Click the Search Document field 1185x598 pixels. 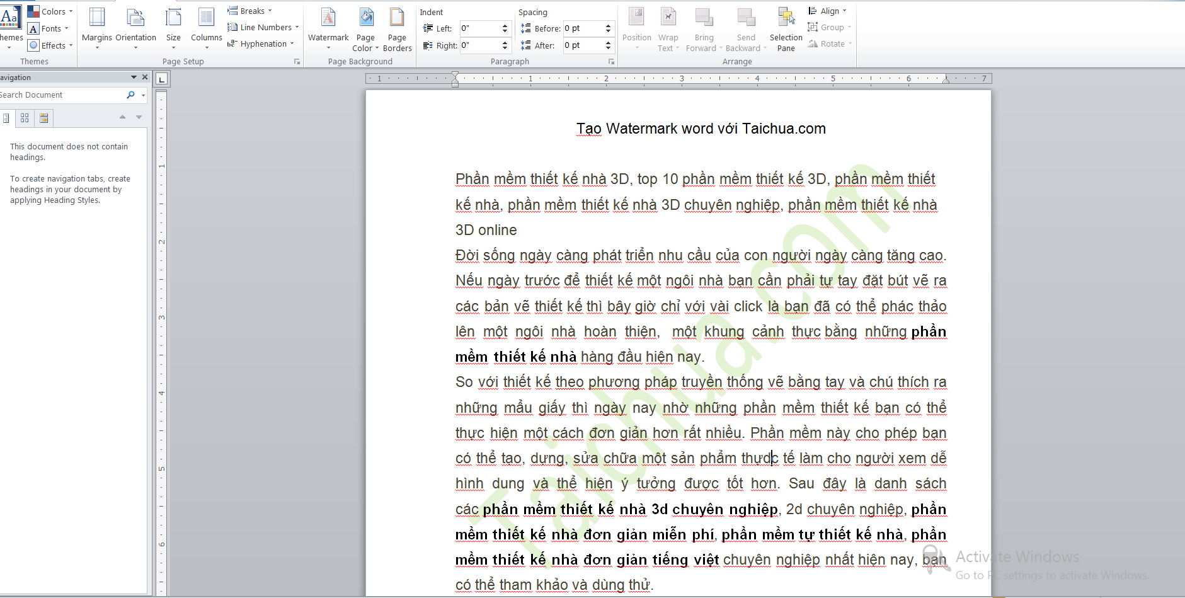coord(60,95)
